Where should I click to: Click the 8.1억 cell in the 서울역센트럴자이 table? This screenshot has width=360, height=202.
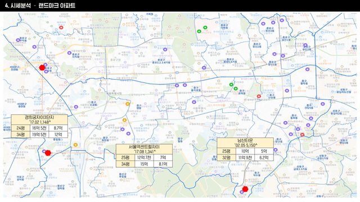click(163, 164)
